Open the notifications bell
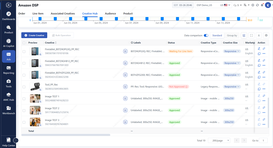 [x=262, y=5]
